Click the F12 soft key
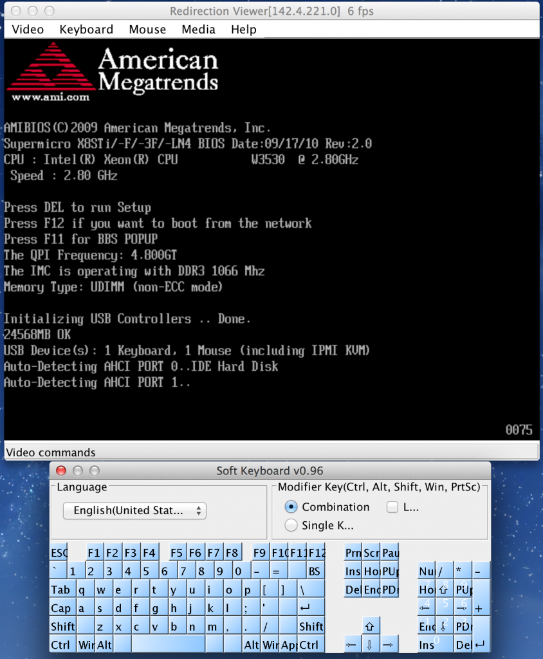 tap(317, 552)
